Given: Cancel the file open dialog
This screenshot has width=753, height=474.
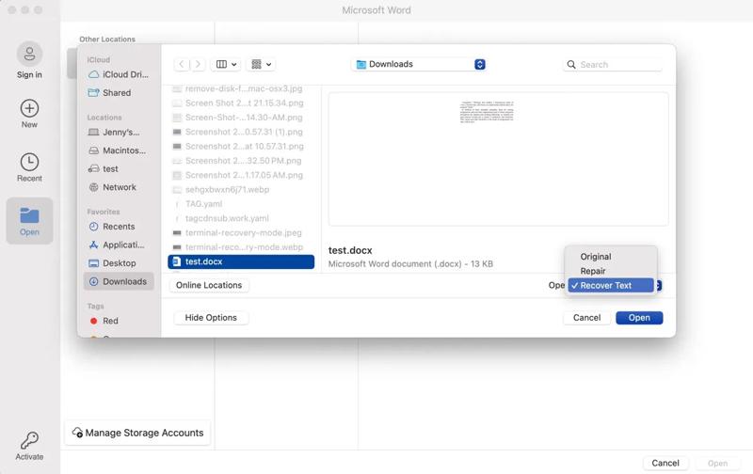Looking at the screenshot, I should pyautogui.click(x=586, y=318).
